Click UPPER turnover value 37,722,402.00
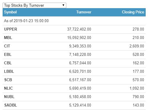Screen dimensions: 148x110 click(79, 29)
